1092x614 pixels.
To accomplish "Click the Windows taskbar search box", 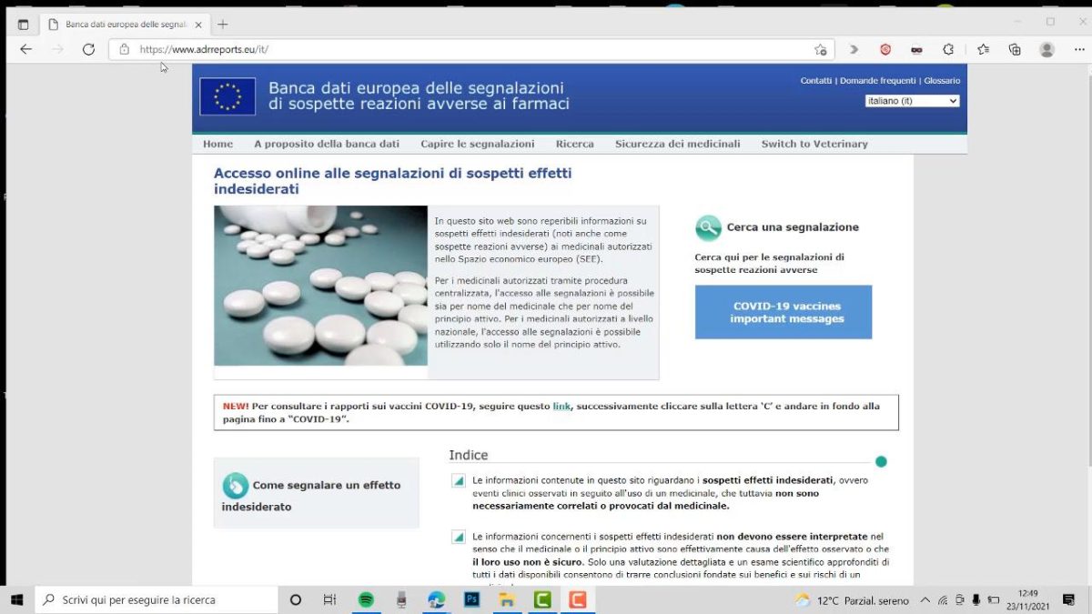I will click(x=157, y=599).
